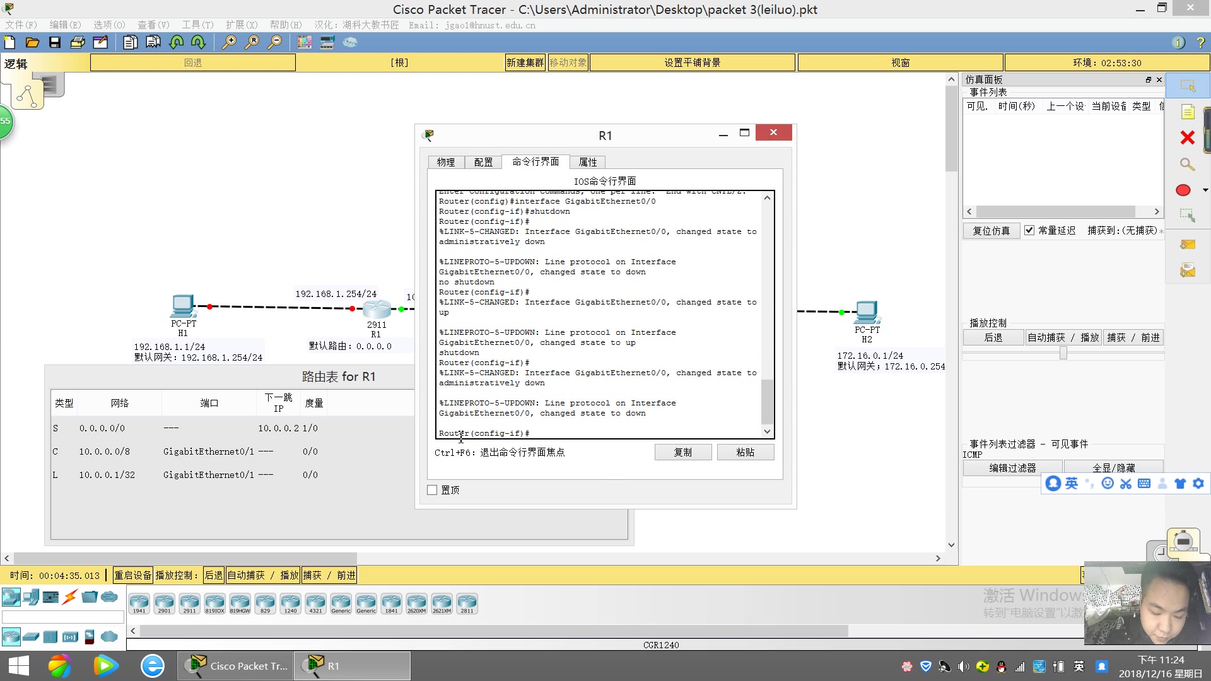Click 自动捕获 / 播放 in simulation panel

[x=1063, y=338]
